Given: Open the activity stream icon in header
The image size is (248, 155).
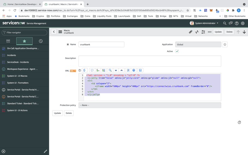Looking at the screenshot, I should [197, 32].
